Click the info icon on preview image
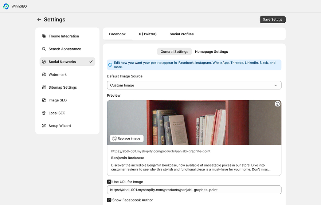321x205 pixels. pos(277,104)
